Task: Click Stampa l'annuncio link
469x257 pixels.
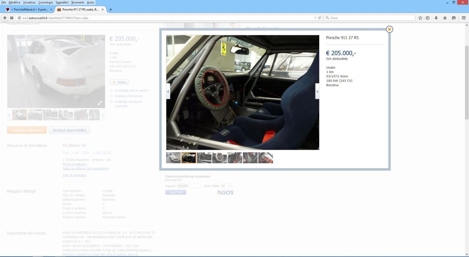Action: pos(129,96)
